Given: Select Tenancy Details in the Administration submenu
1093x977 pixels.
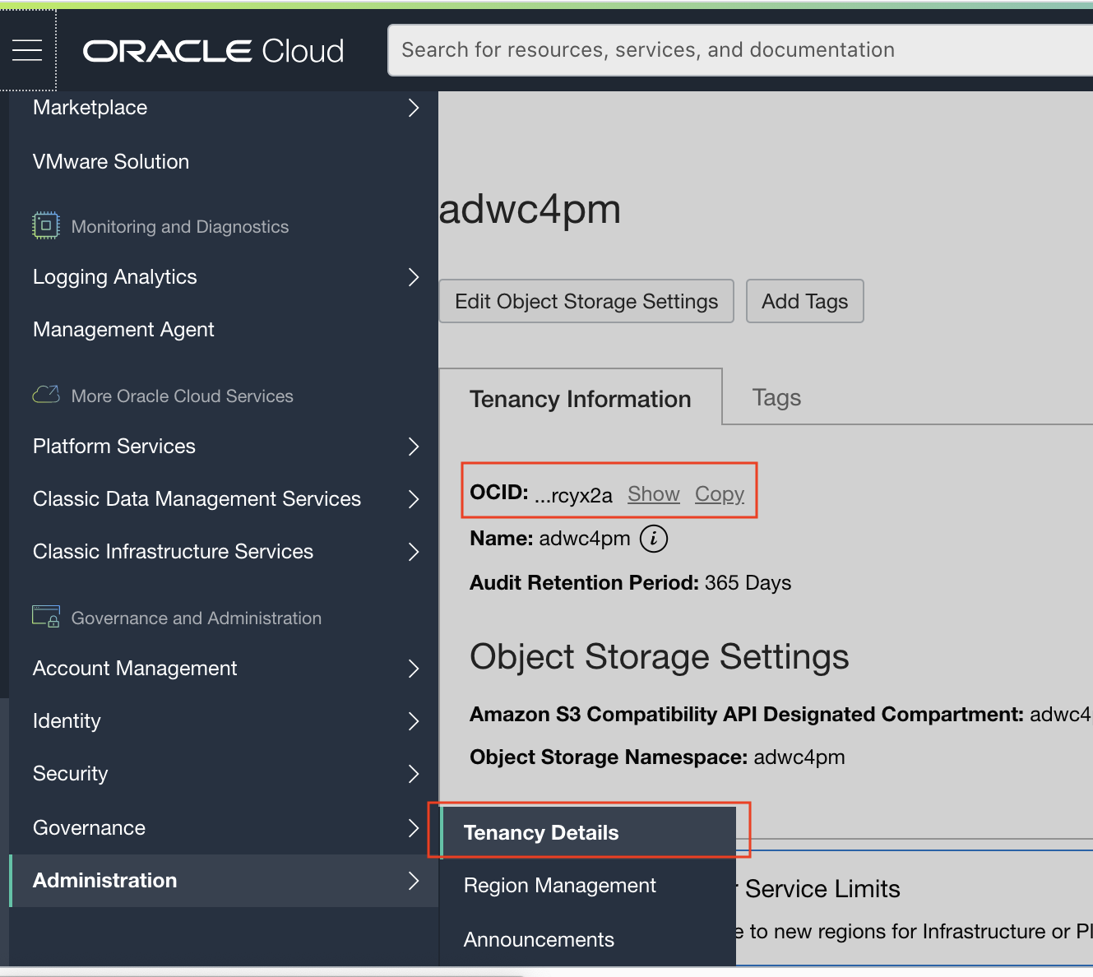Looking at the screenshot, I should 541,832.
